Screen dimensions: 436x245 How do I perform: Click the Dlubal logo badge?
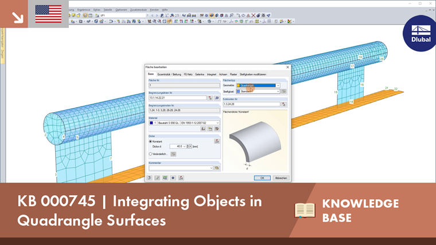coord(421,34)
